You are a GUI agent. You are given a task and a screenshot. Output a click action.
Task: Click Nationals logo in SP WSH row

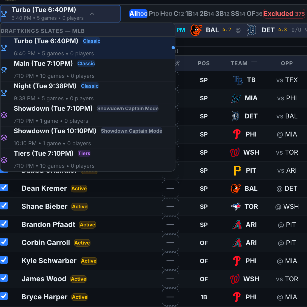tap(235, 152)
